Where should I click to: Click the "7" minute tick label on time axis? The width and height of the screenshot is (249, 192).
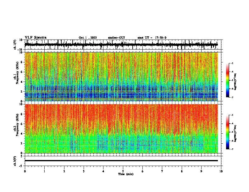click(162, 171)
